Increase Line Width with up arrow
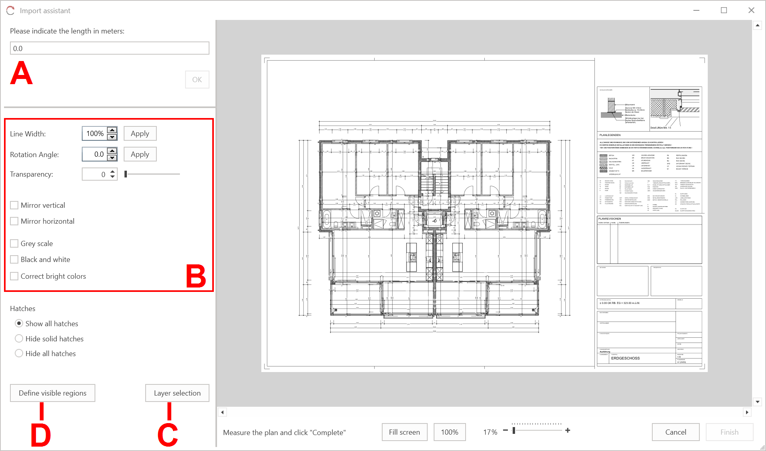This screenshot has height=451, width=766. [x=113, y=130]
